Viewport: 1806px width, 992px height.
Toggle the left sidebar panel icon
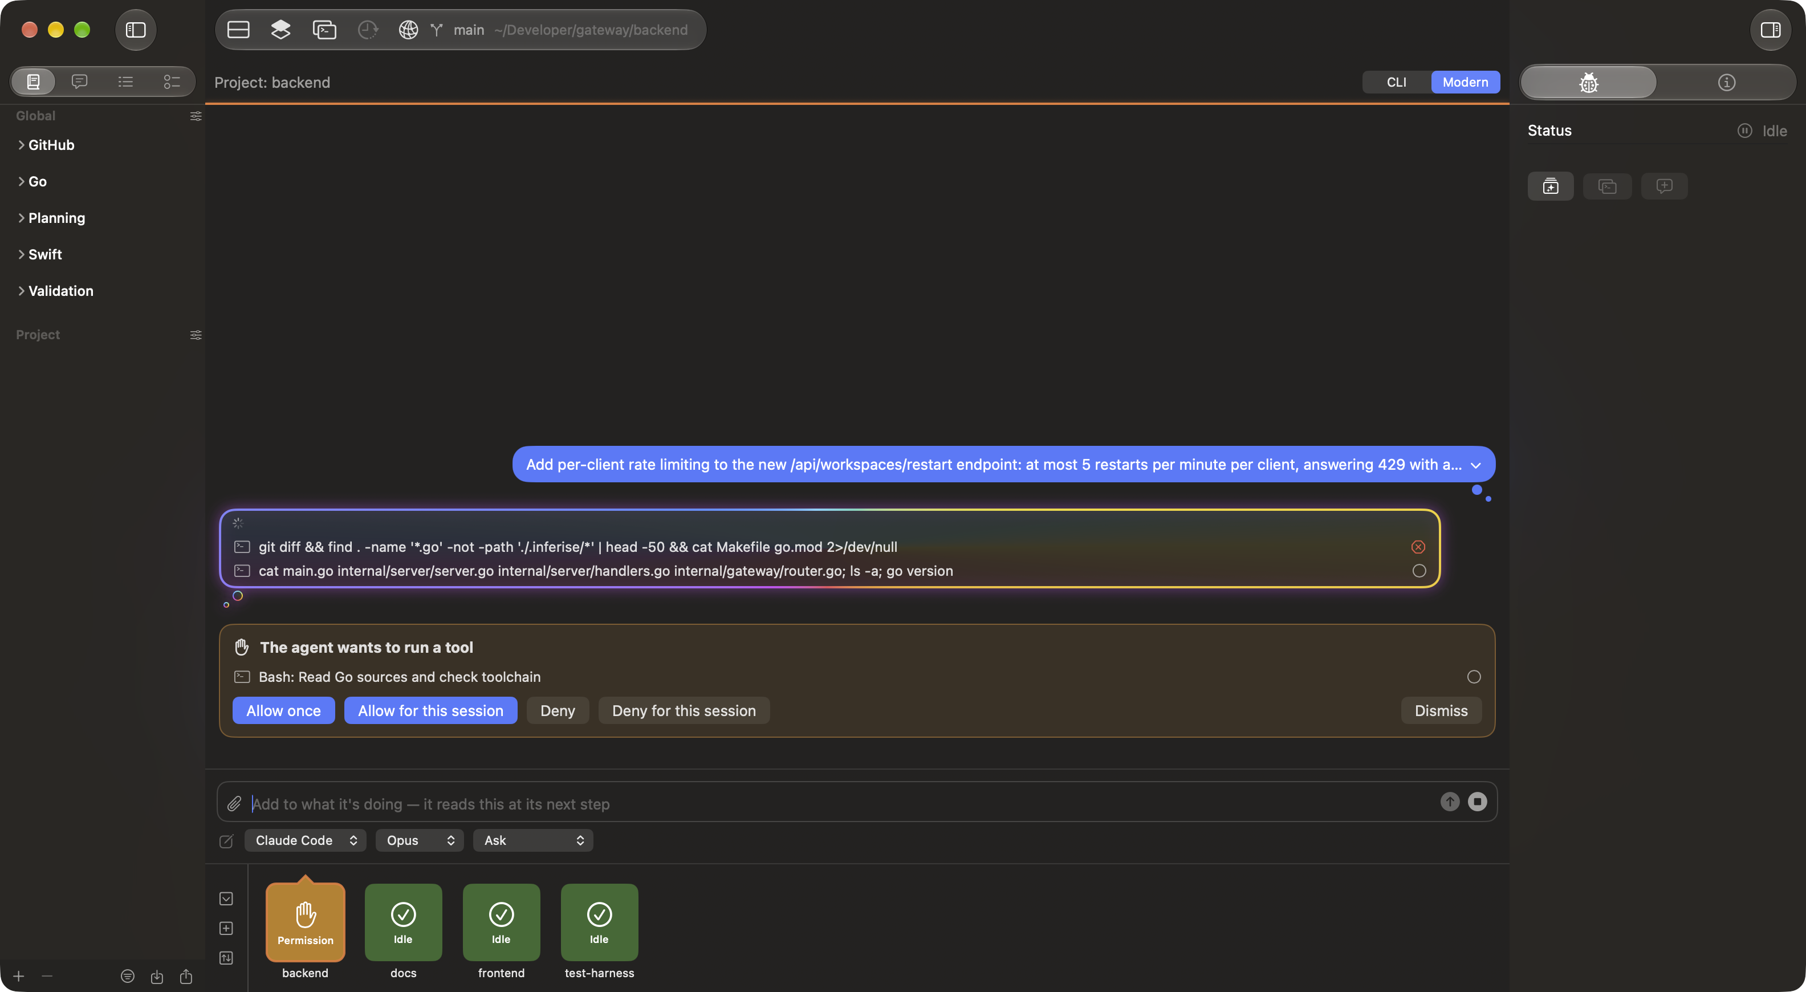[135, 30]
